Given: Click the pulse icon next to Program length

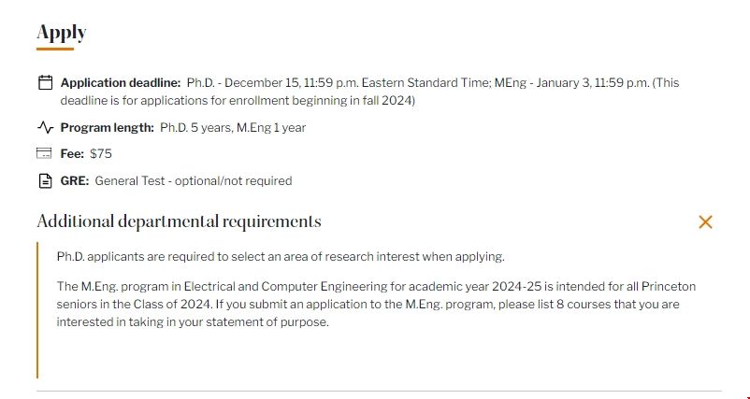Looking at the screenshot, I should click(44, 127).
